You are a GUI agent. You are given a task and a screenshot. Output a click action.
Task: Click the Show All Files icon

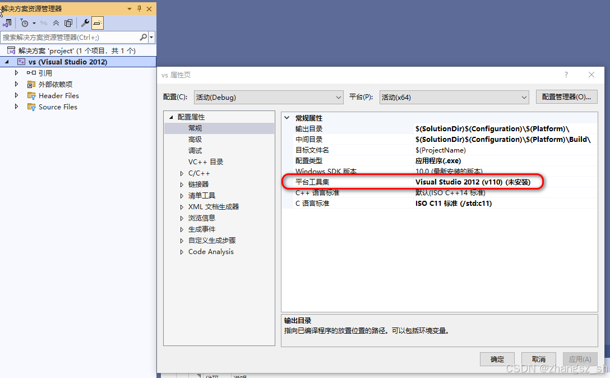pyautogui.click(x=68, y=24)
